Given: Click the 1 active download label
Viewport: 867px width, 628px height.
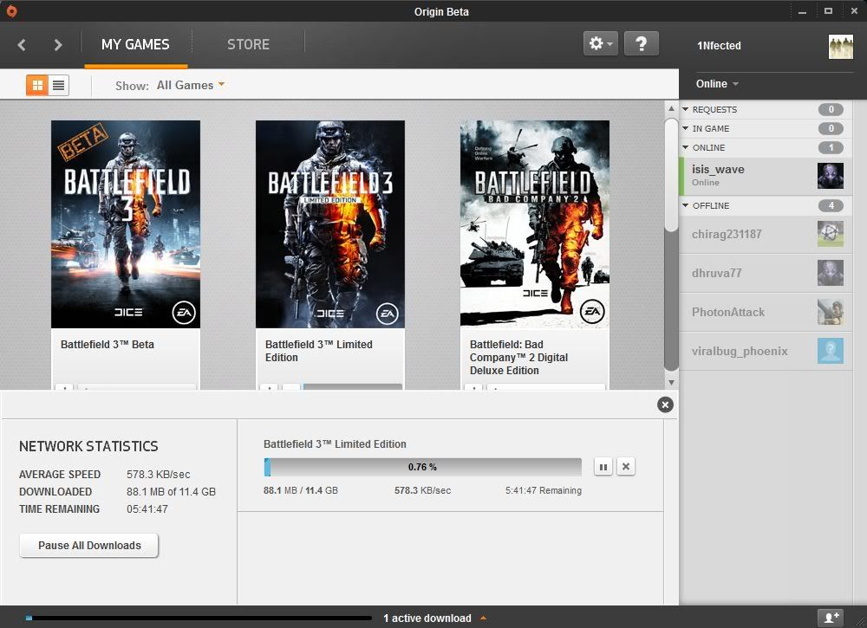Looking at the screenshot, I should (427, 618).
